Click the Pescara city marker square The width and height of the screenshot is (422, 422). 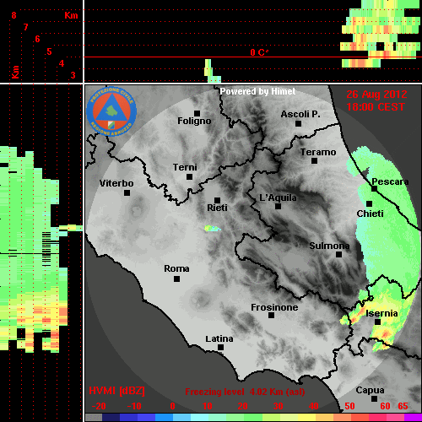[375, 189]
